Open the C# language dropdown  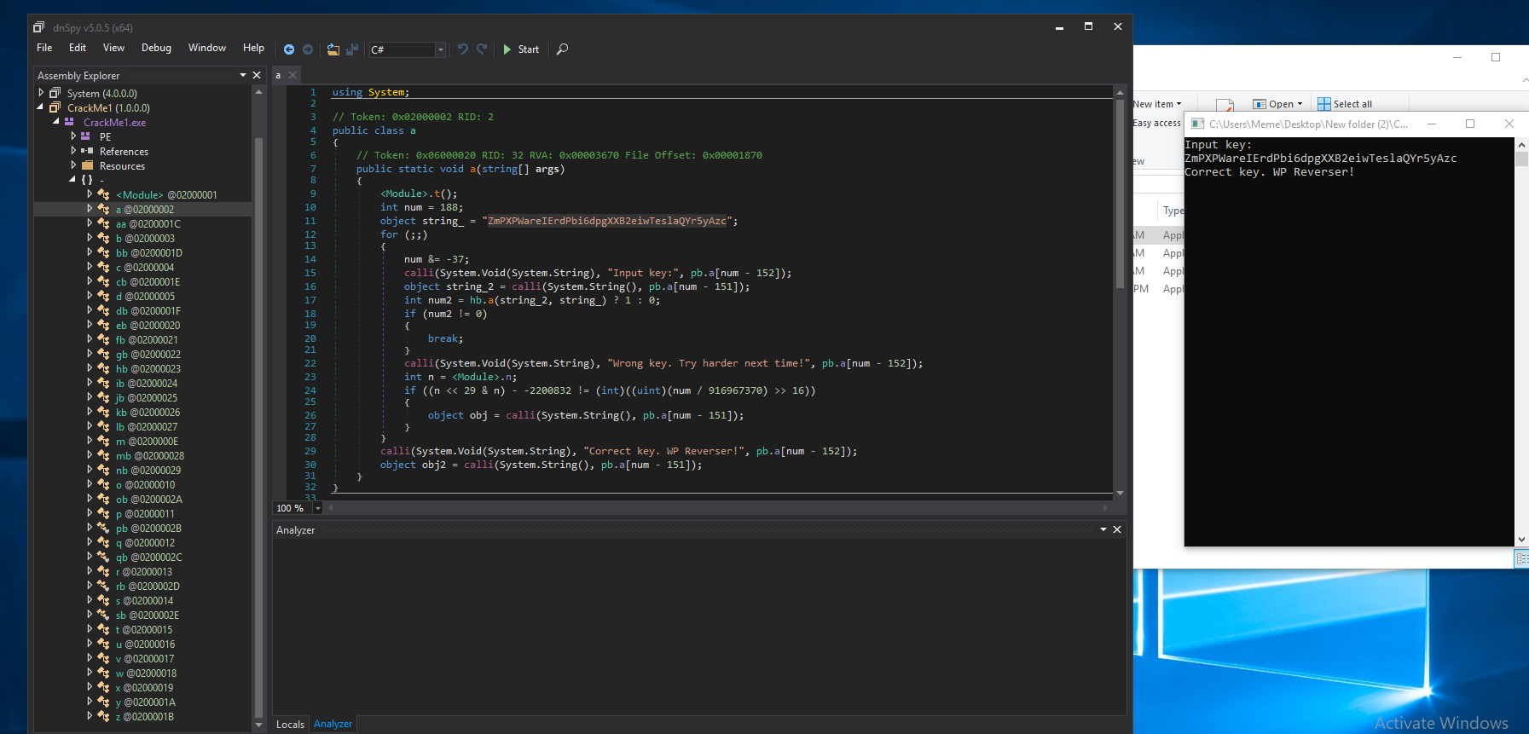(441, 49)
